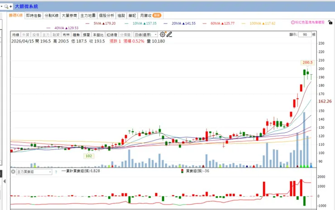This screenshot has height=210, width=335.
Task: Click the 量 10,180 volume value
Action: coord(156,41)
